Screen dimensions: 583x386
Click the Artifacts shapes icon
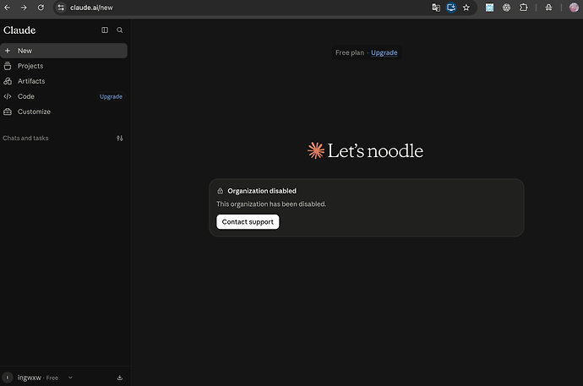8,81
